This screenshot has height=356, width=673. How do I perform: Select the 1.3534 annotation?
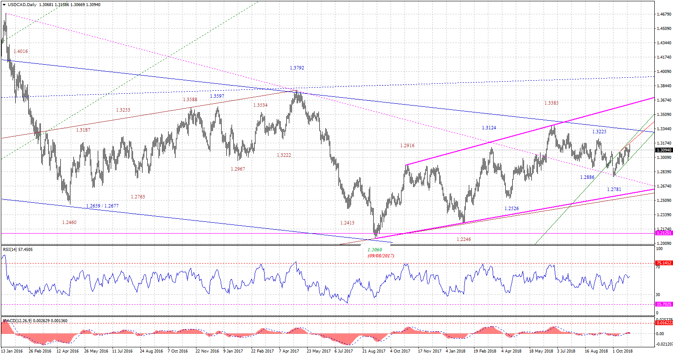260,105
